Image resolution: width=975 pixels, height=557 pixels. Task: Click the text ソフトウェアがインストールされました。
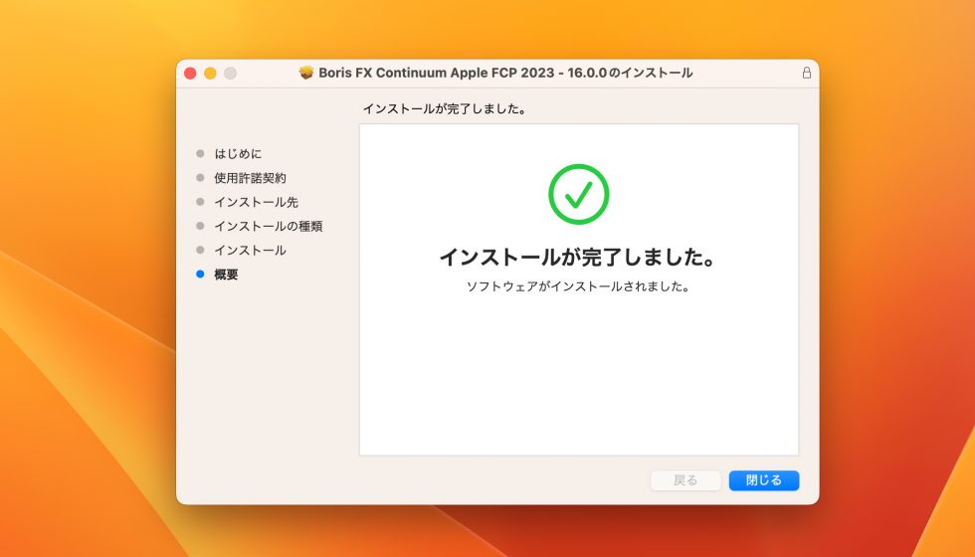[578, 286]
